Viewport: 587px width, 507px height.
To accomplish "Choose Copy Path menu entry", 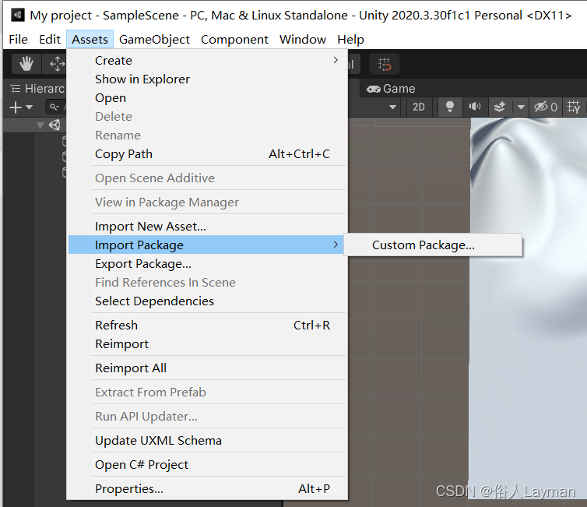I will (x=206, y=154).
